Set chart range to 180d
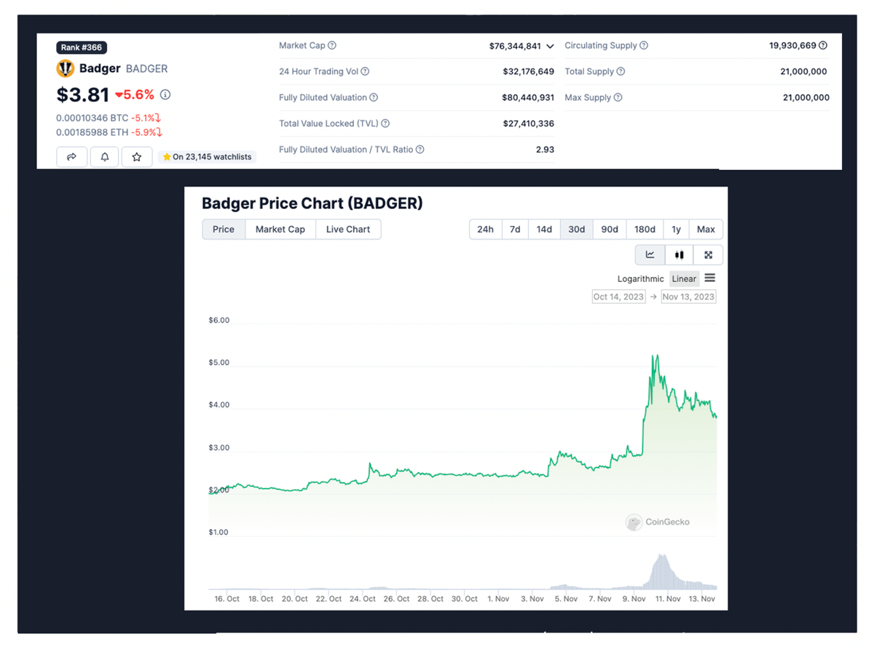Image resolution: width=874 pixels, height=647 pixels. coord(645,230)
